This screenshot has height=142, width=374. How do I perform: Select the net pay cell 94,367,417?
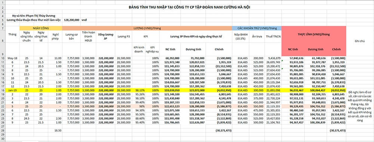293,122
